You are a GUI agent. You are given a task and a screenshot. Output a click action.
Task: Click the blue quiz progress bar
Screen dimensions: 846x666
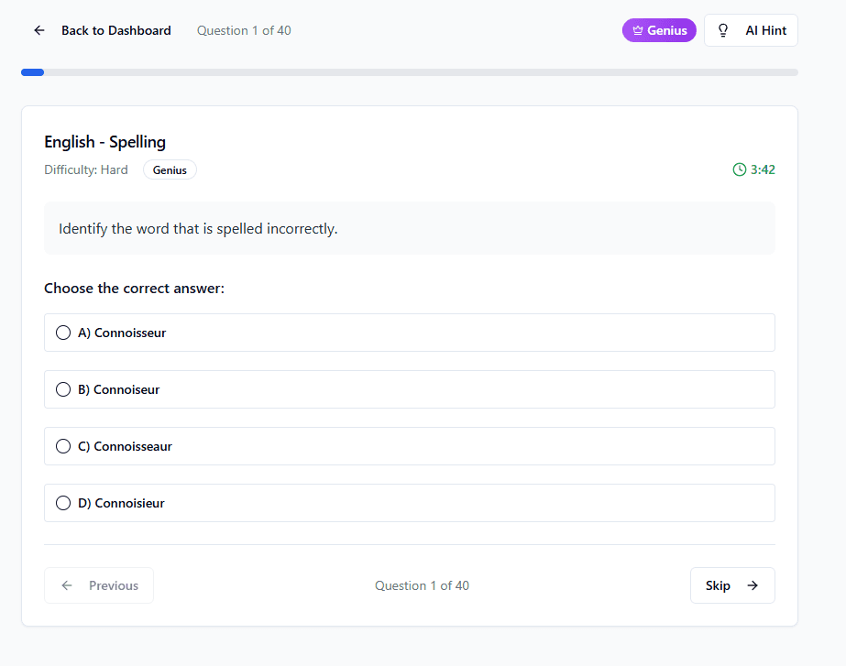33,72
